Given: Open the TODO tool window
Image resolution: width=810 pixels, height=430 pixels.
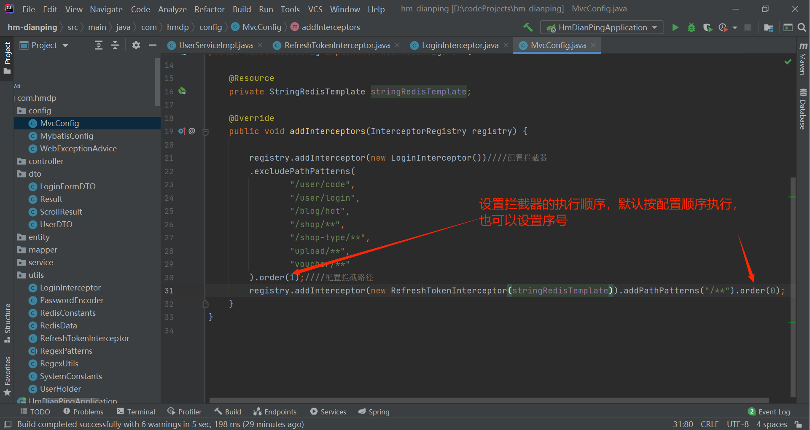Looking at the screenshot, I should 35,412.
